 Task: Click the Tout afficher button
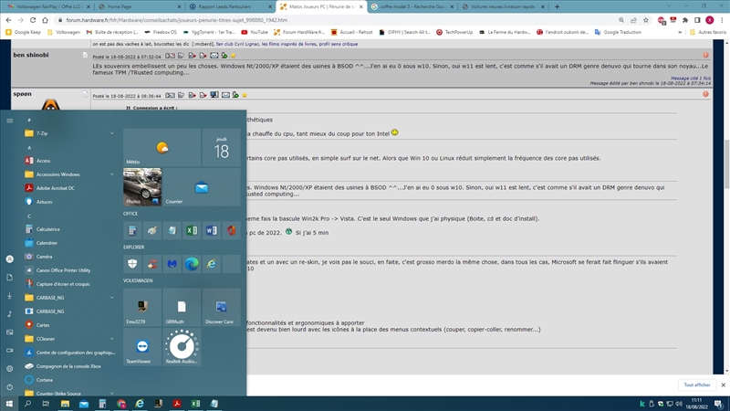coord(697,385)
